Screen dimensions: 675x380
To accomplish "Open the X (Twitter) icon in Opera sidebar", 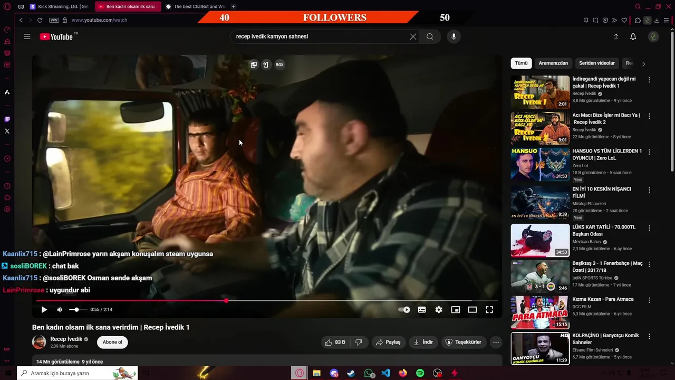I will (x=7, y=131).
